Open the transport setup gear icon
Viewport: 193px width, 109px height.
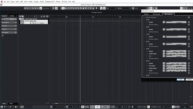coord(191,107)
